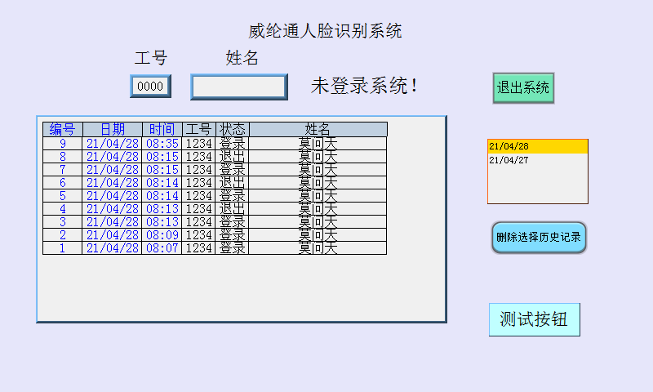Click the 未登录系统! status text

point(364,86)
